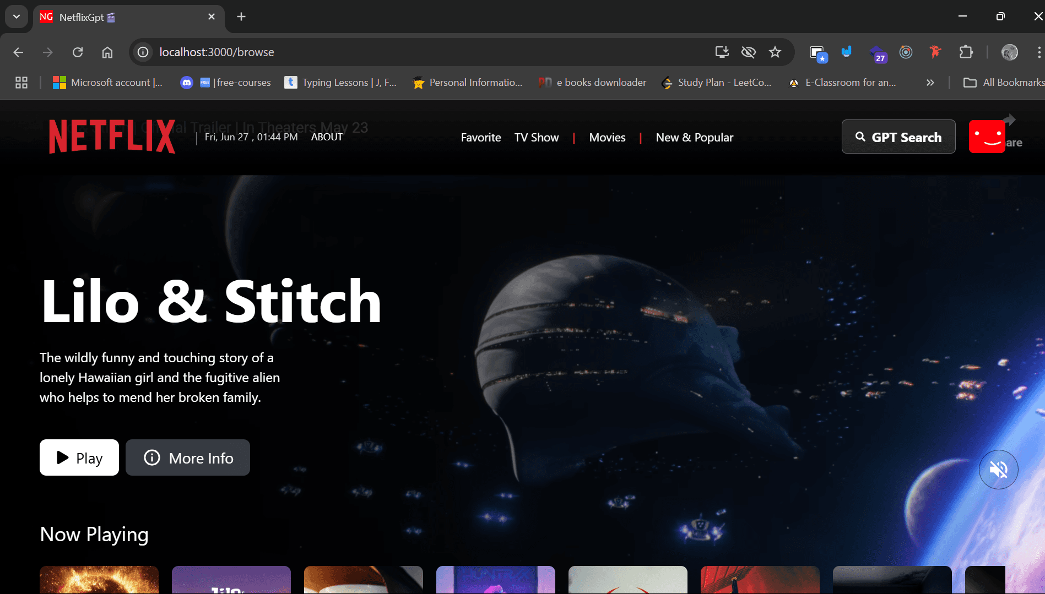Toggle the password-hidden eye icon
The width and height of the screenshot is (1045, 594).
[748, 52]
